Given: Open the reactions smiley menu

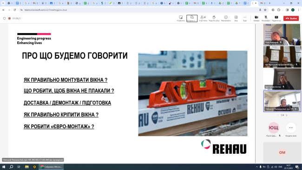Looking at the screenshot, I should point(226,18).
